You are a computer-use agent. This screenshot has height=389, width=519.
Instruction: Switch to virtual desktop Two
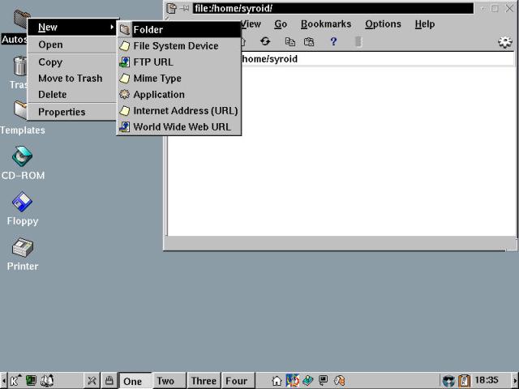tap(165, 381)
